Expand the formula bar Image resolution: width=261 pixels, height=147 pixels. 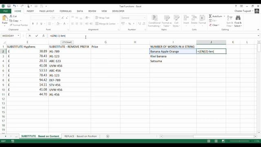258,36
